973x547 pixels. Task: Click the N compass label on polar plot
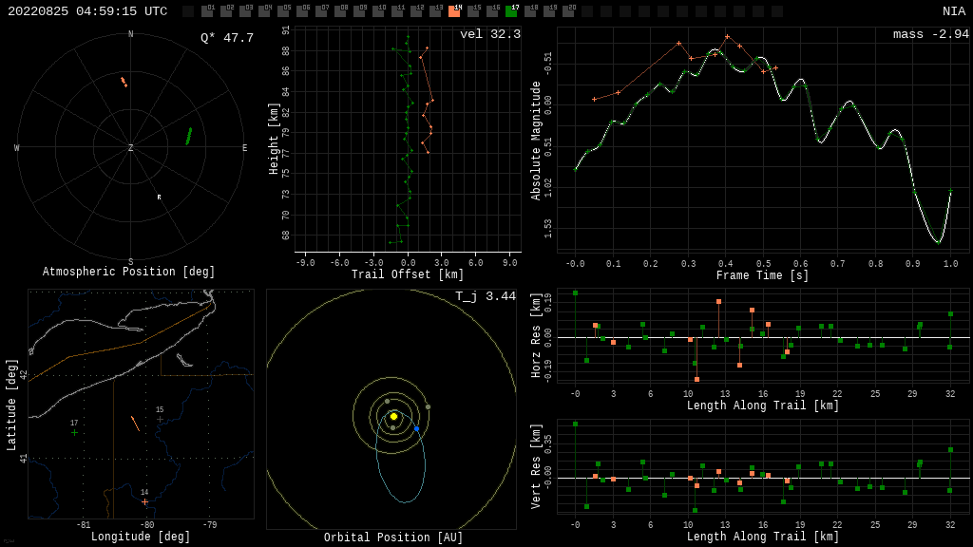(130, 34)
